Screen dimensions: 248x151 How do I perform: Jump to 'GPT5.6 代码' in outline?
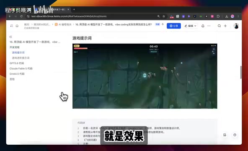click(17, 63)
